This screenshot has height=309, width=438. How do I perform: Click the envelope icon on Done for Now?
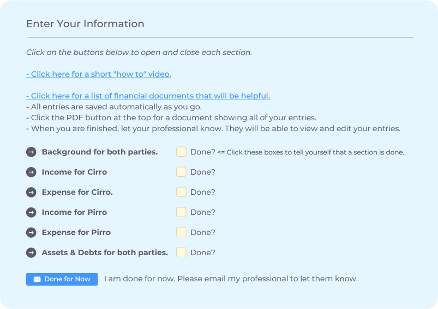37,279
